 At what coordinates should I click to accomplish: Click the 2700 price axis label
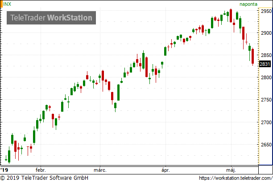point(266,122)
